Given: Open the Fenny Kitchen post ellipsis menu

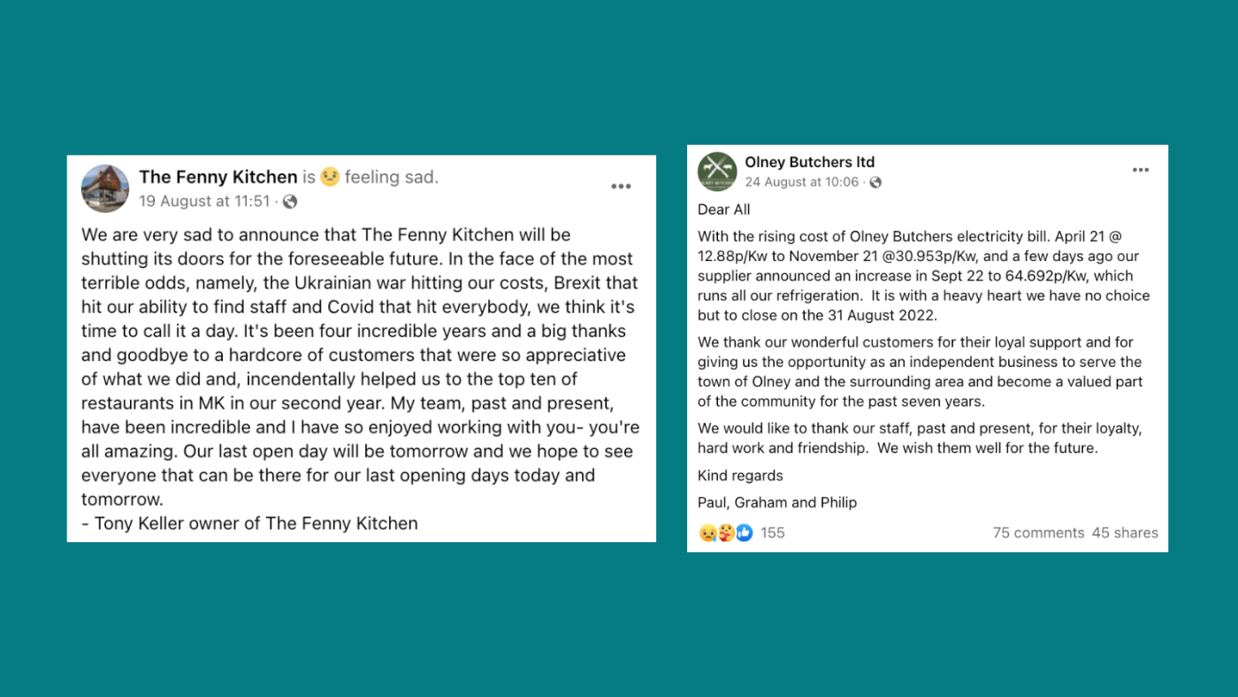Looking at the screenshot, I should (621, 186).
